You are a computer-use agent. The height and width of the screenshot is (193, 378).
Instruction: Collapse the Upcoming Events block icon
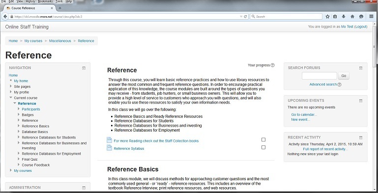click(x=361, y=101)
